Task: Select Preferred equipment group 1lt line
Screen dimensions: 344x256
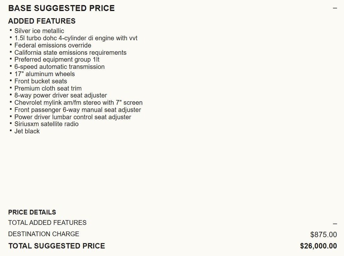Action: [x=57, y=60]
